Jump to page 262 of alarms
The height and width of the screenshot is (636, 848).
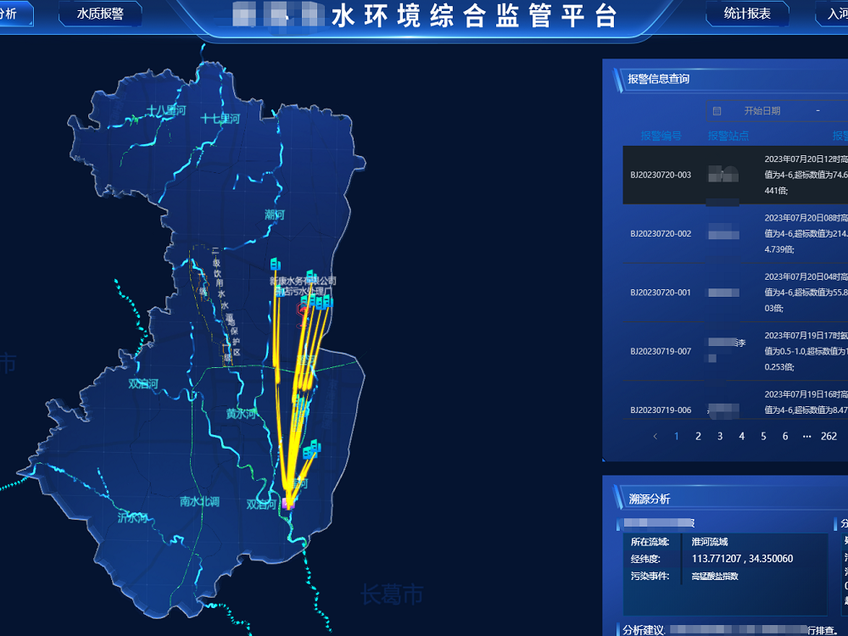point(828,436)
